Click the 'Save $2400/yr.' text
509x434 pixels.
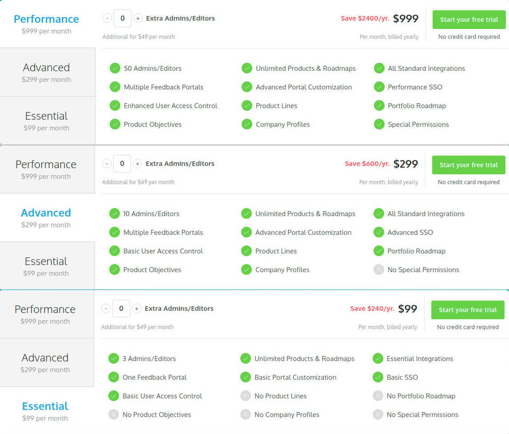(365, 18)
